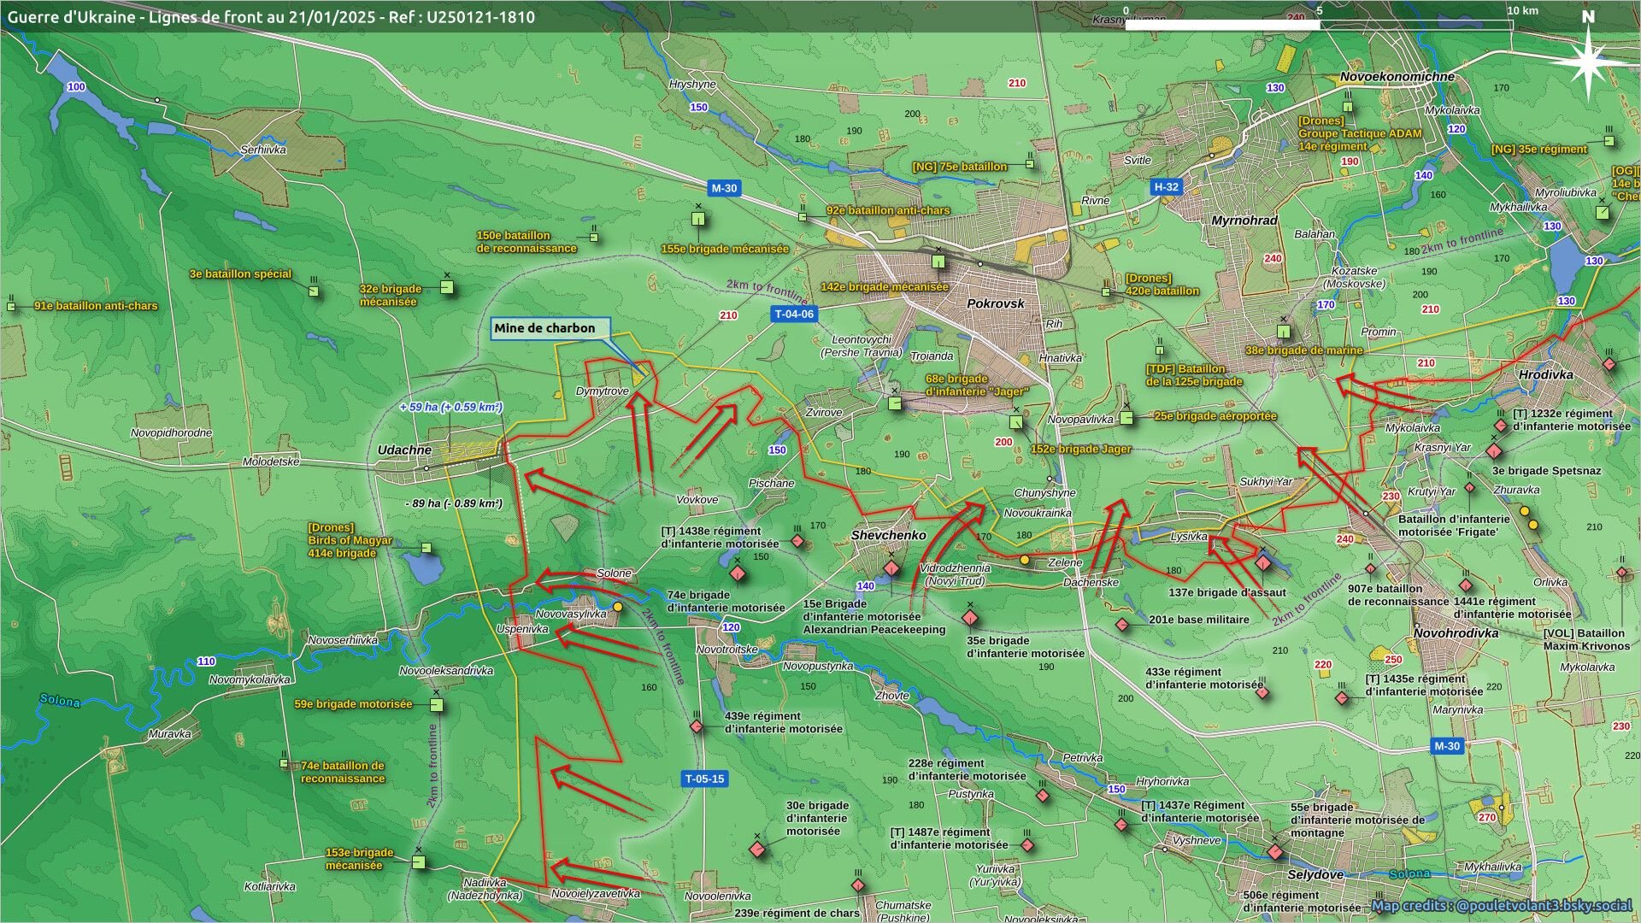Image resolution: width=1641 pixels, height=923 pixels.
Task: Select the 30e brigade red diamond marker
Action: 758,850
